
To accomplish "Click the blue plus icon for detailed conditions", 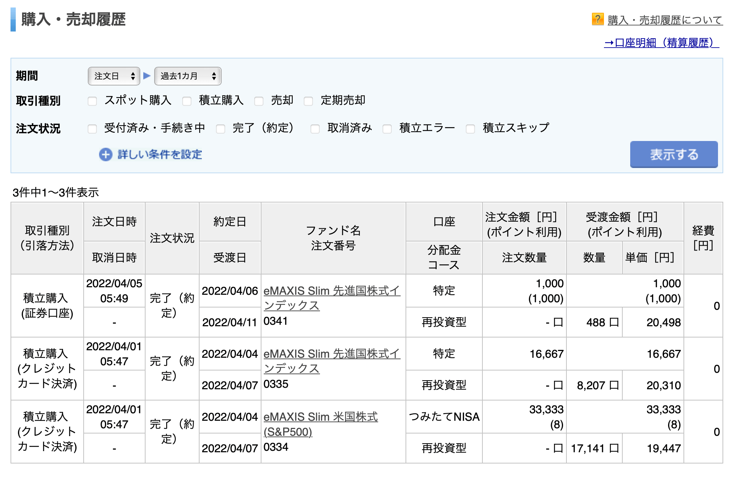I will click(x=106, y=154).
